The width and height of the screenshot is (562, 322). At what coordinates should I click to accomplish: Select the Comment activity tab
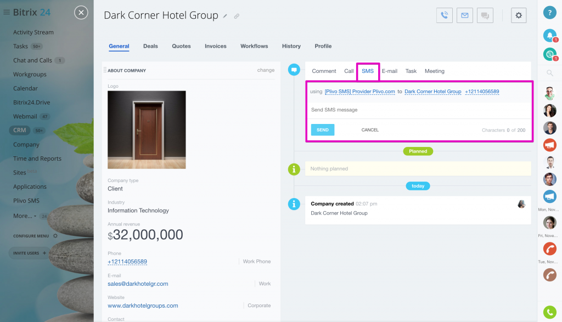[324, 71]
